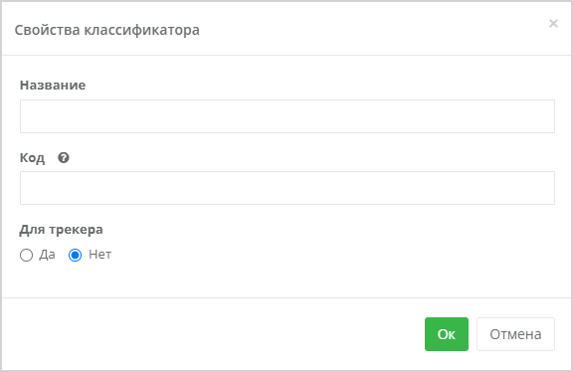Click the Да label text for tracker
The height and width of the screenshot is (372, 573).
pyautogui.click(x=47, y=255)
